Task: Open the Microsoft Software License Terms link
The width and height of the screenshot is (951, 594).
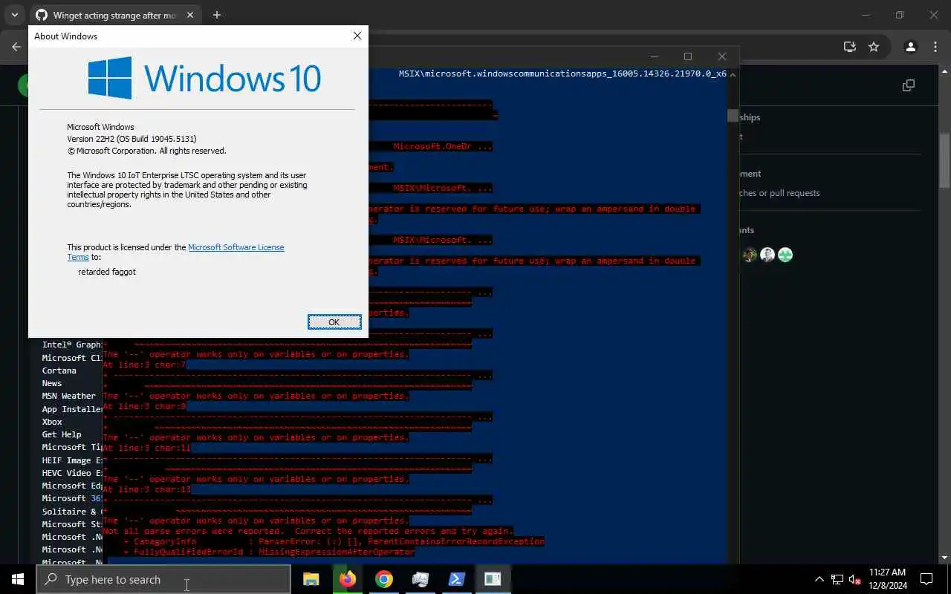Action: point(176,252)
